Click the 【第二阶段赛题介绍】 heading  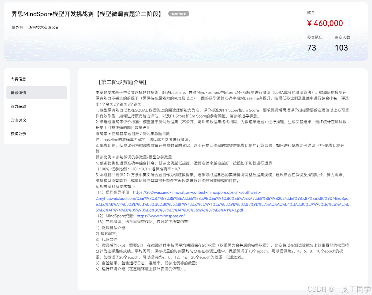[122, 82]
